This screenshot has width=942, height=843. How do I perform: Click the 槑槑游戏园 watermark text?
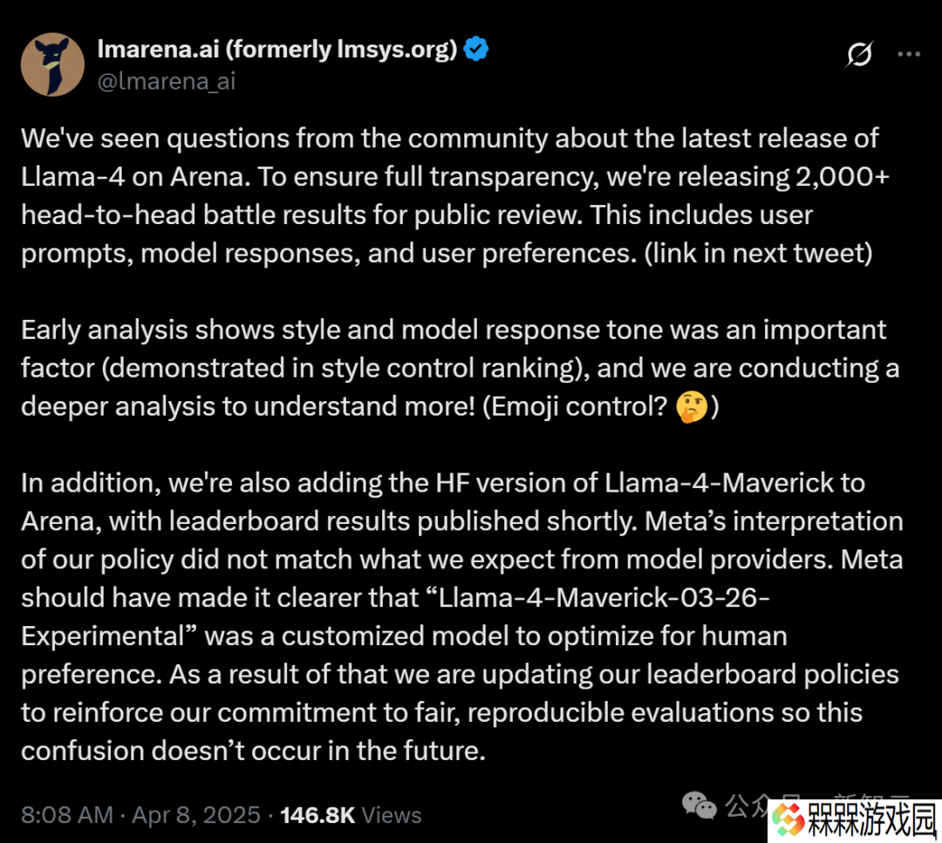[872, 821]
